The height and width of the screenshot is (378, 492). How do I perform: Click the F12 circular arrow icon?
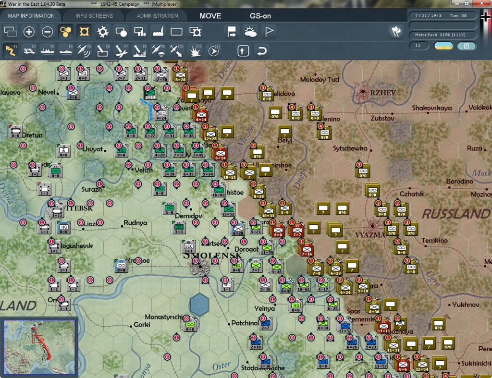tap(214, 50)
